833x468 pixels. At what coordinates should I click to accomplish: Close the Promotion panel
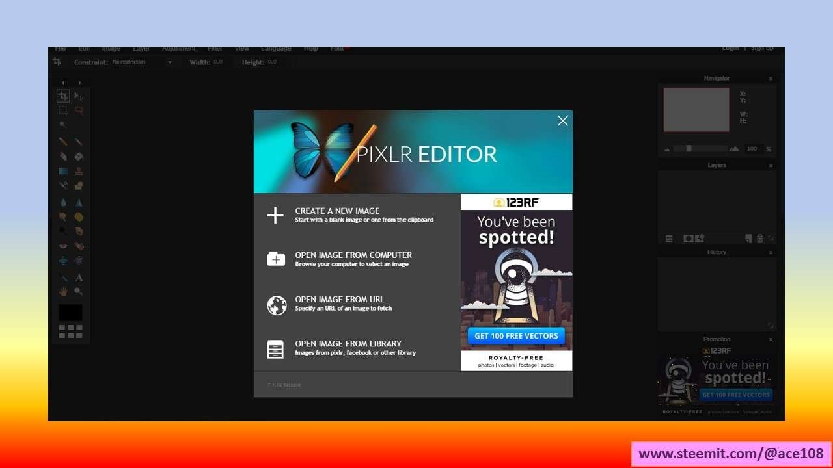pos(771,339)
